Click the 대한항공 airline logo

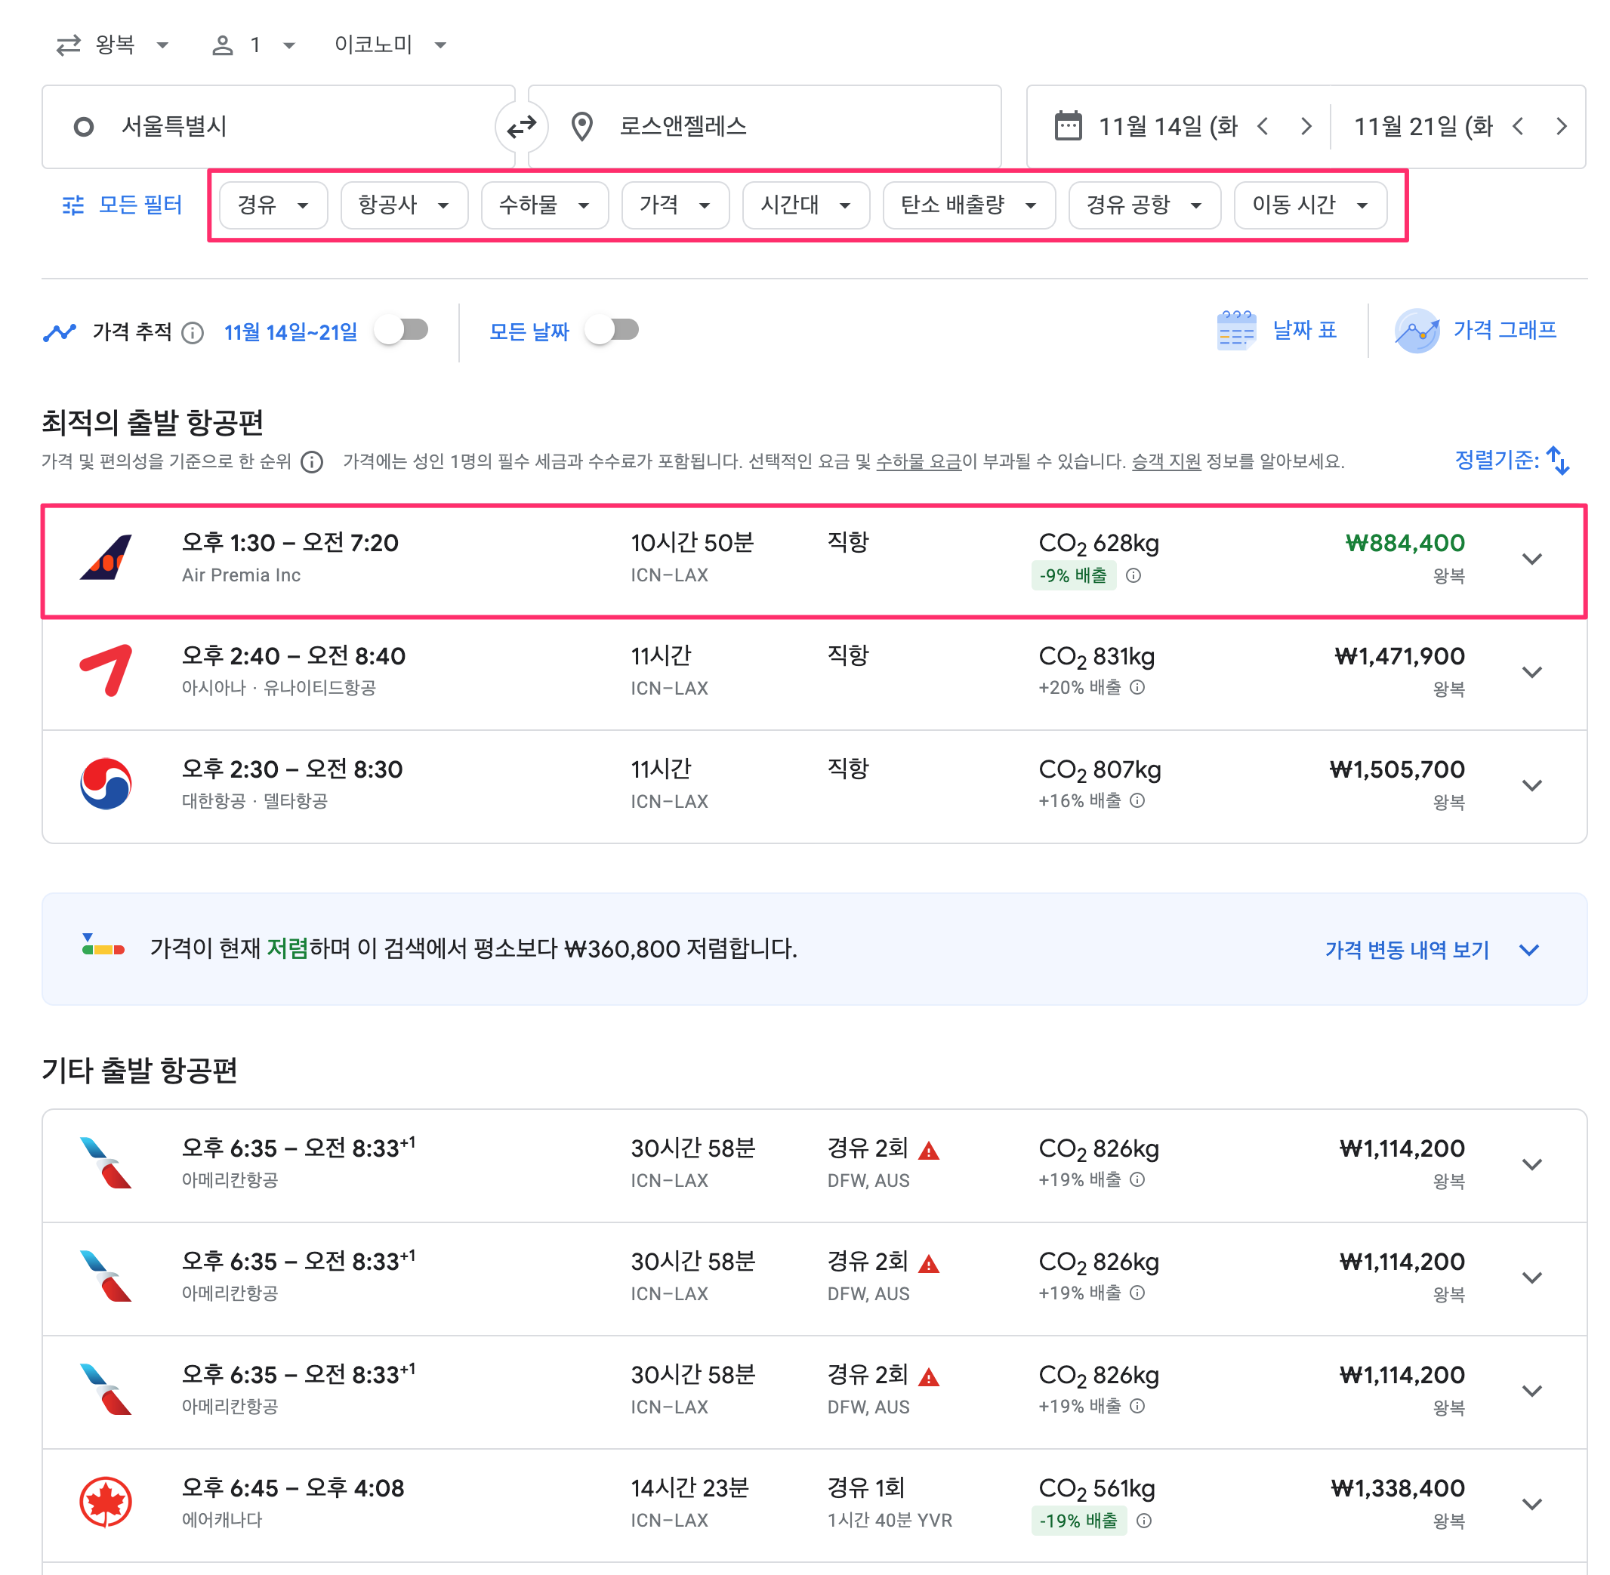pos(104,784)
